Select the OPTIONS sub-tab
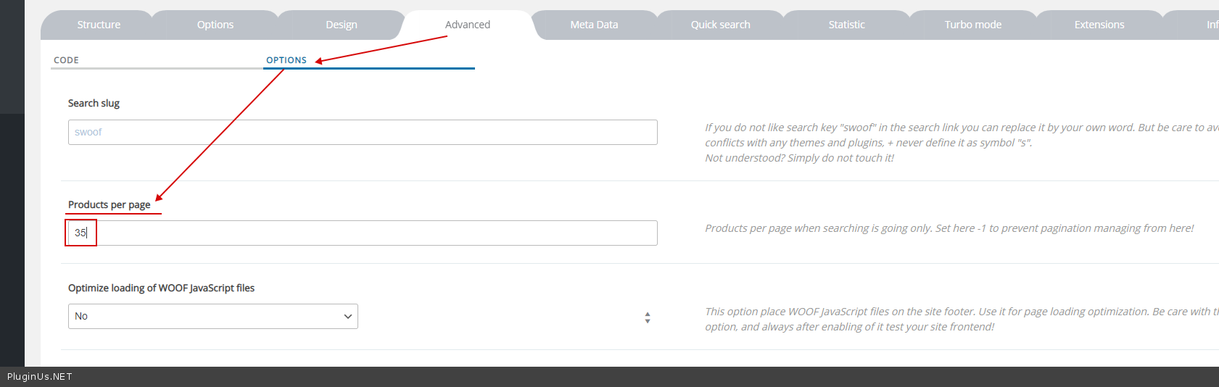The width and height of the screenshot is (1219, 387). [x=286, y=60]
